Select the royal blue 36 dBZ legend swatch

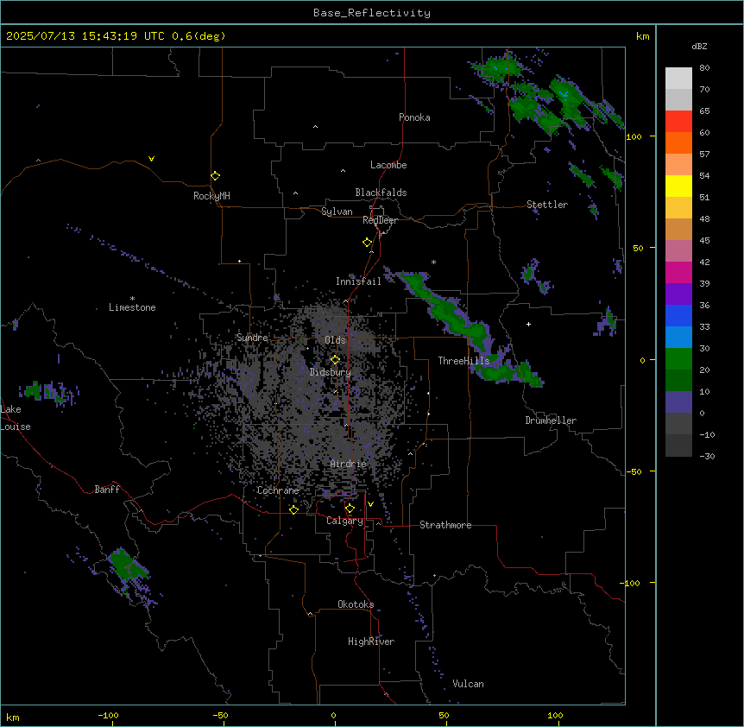click(x=678, y=315)
